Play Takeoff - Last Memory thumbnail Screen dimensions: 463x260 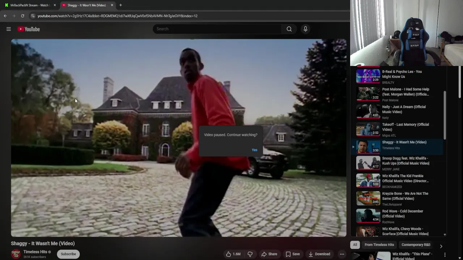[368, 130]
